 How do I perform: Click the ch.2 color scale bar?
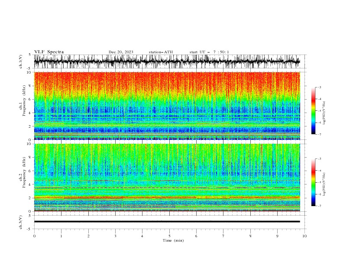(313, 182)
